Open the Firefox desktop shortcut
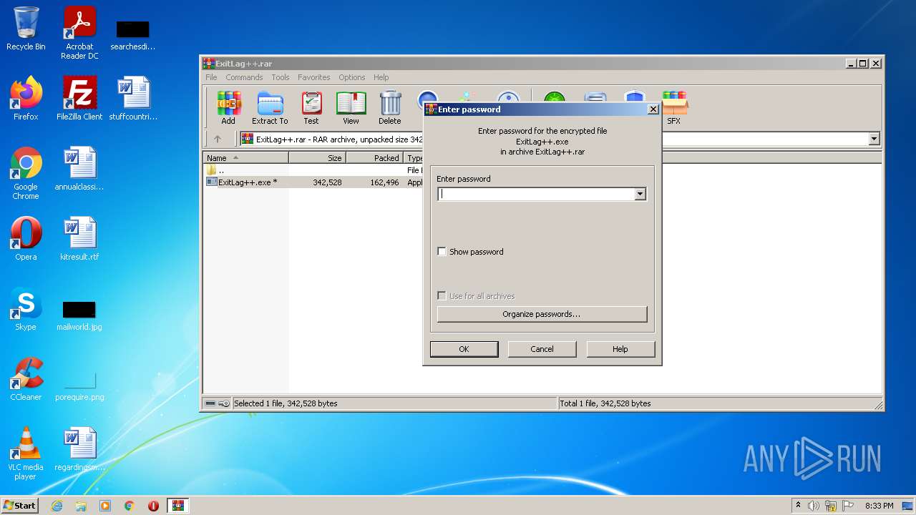Screen dimensions: 916x515 26,99
